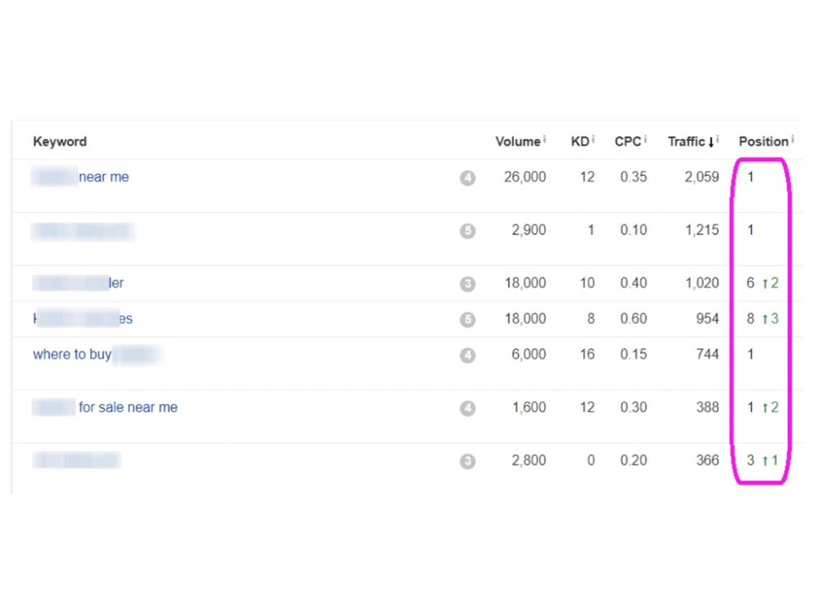
Task: Open the keyword link ending in es
Action: point(83,318)
